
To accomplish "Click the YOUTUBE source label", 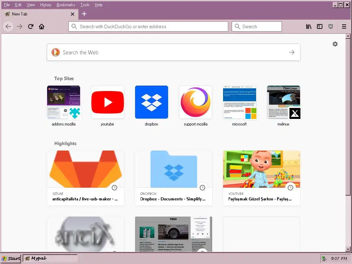I will point(236,194).
